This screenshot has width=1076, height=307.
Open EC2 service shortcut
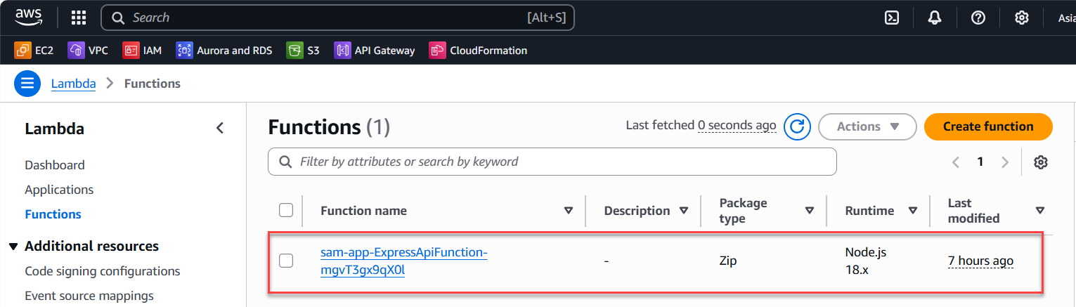coord(34,51)
